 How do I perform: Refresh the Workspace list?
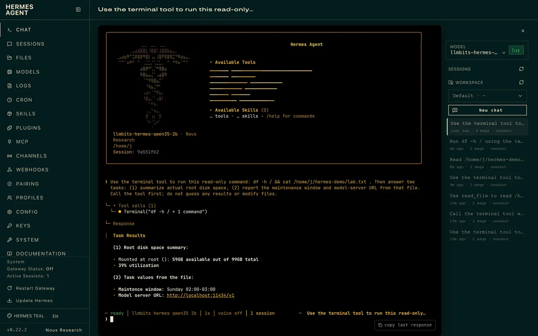[x=521, y=82]
